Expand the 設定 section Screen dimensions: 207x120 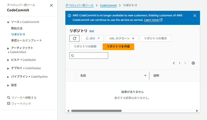(x=8, y=86)
